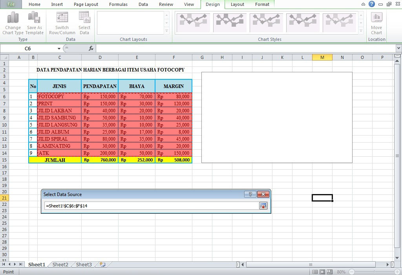The height and width of the screenshot is (275, 402).
Task: Click the 80% zoom level
Action: tap(341, 272)
